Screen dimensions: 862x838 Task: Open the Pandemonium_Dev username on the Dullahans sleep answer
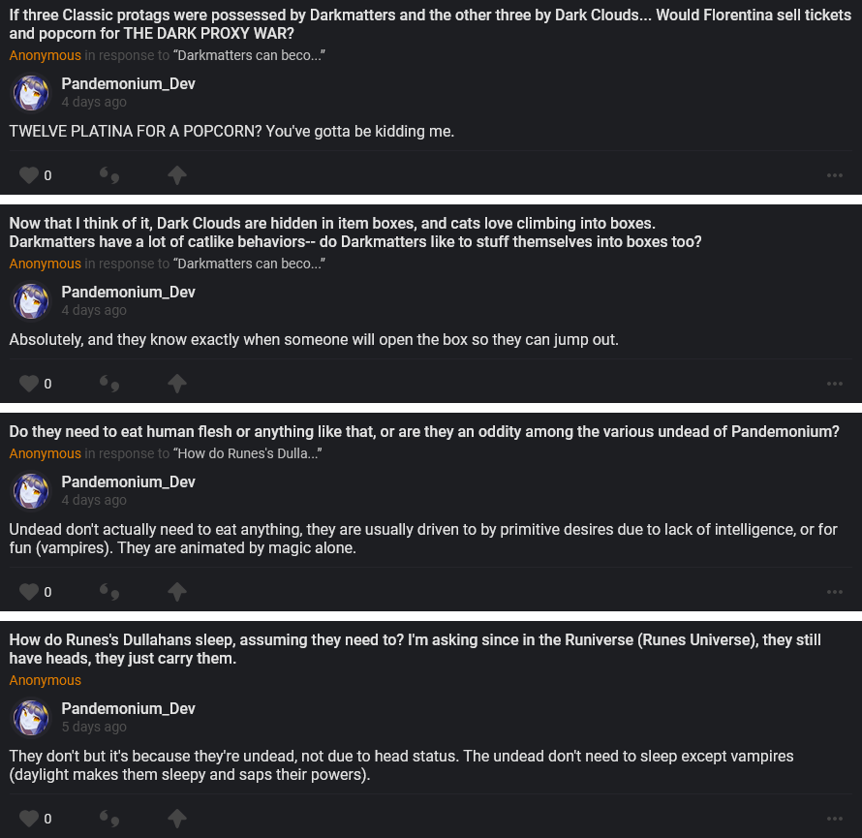point(128,708)
